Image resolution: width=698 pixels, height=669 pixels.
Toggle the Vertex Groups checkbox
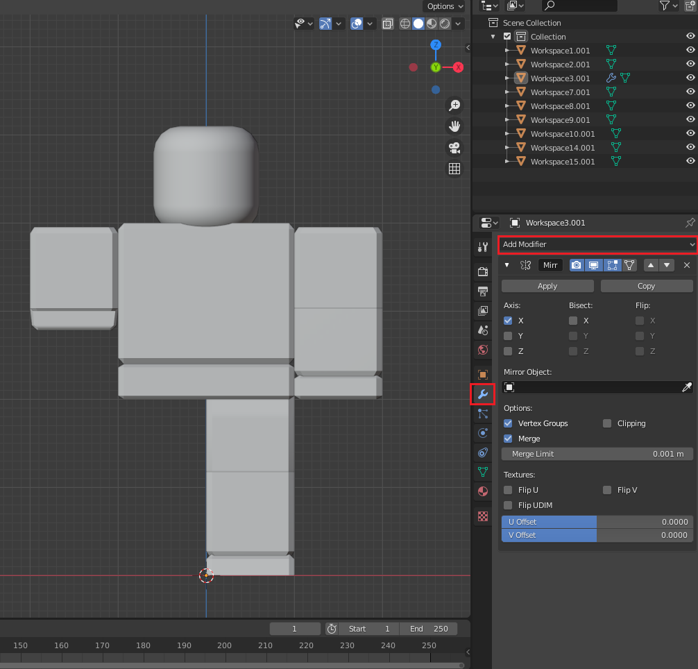[x=508, y=423]
